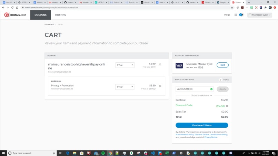The image size is (278, 156).
Task: Remove the myinsuranceistoohigh domain from cart
Action: (160, 64)
